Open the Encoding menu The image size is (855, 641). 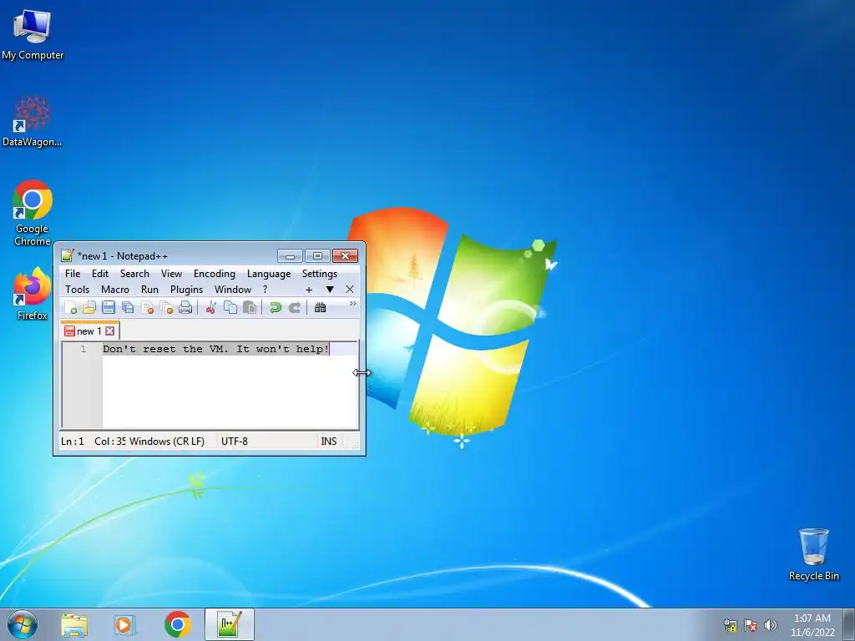pos(215,274)
